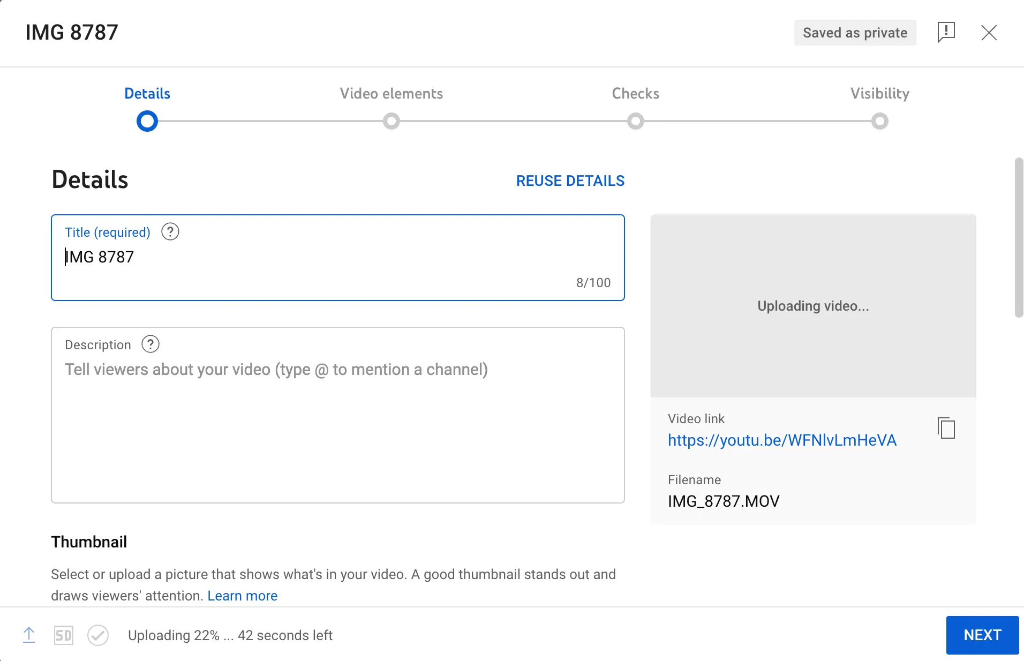Image resolution: width=1024 pixels, height=661 pixels.
Task: Click the checks complete checkmark icon
Action: pos(98,635)
